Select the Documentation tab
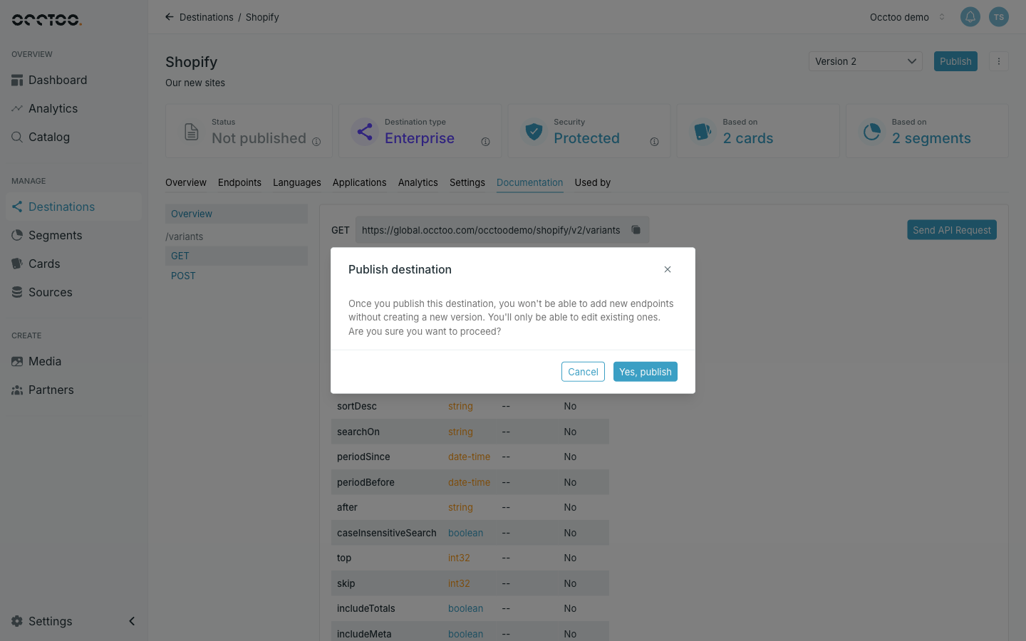 pos(530,182)
